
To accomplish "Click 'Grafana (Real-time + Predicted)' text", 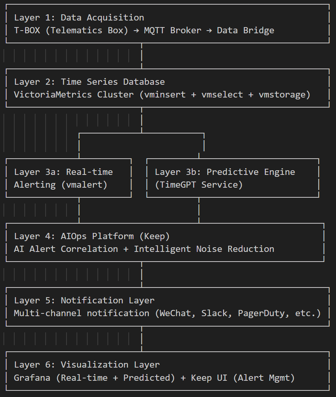I will 94,377.
